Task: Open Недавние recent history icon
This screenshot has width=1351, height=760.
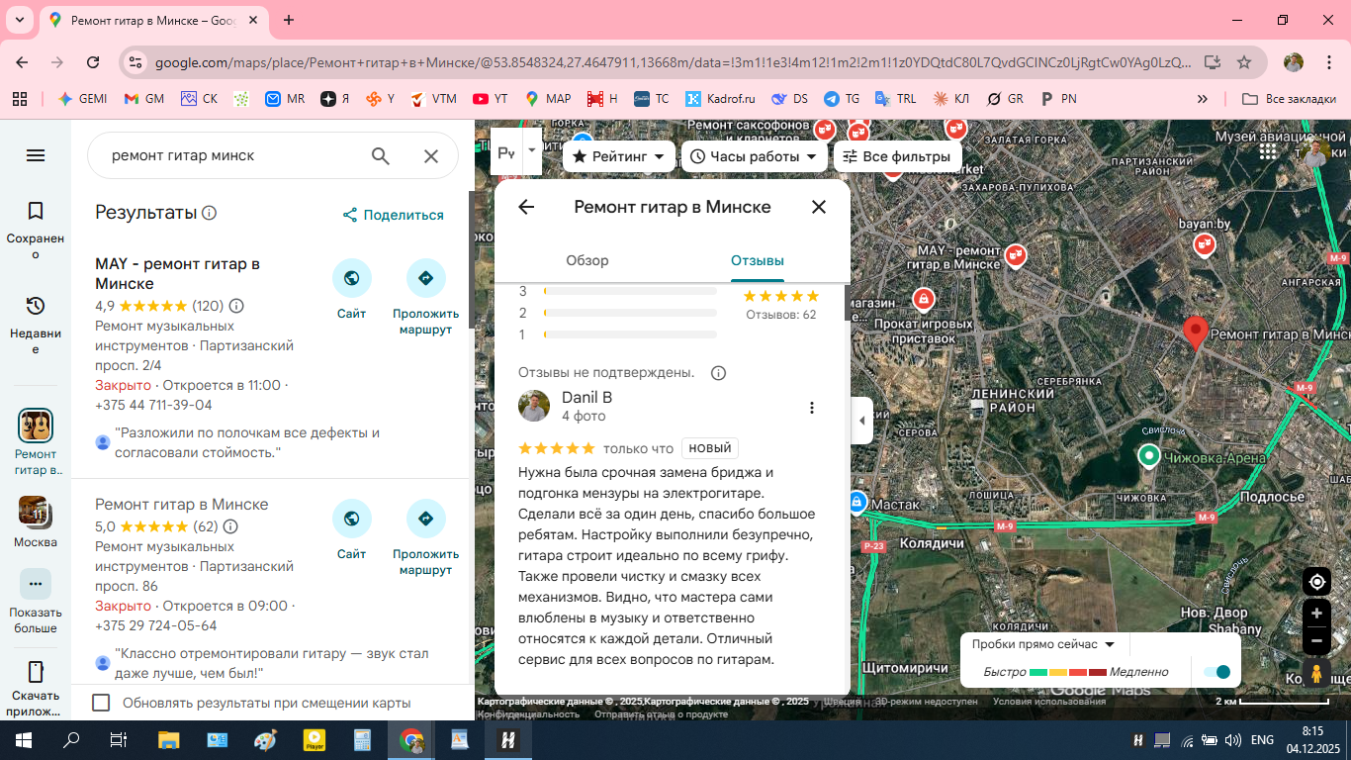Action: 36,306
